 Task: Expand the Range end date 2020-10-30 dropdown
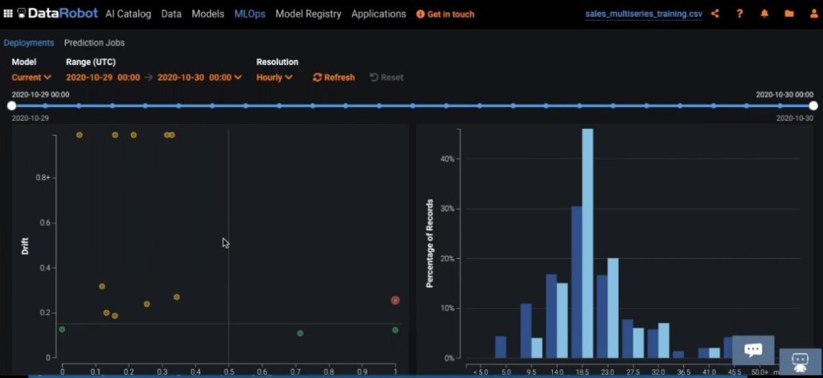(199, 77)
